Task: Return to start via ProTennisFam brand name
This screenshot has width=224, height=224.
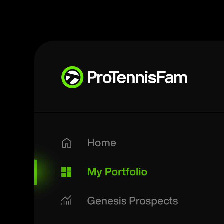Action: coord(137,77)
